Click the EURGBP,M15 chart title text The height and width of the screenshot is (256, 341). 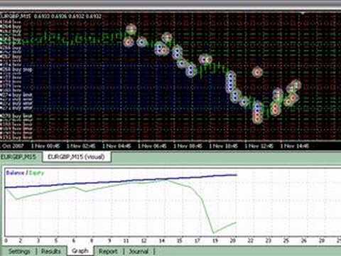tap(15, 16)
